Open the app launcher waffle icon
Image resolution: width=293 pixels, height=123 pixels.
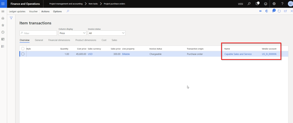click(x=3, y=4)
